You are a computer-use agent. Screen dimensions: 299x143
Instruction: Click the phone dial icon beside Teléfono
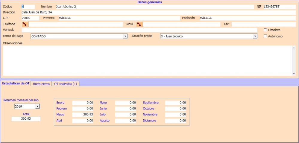(x=25, y=24)
